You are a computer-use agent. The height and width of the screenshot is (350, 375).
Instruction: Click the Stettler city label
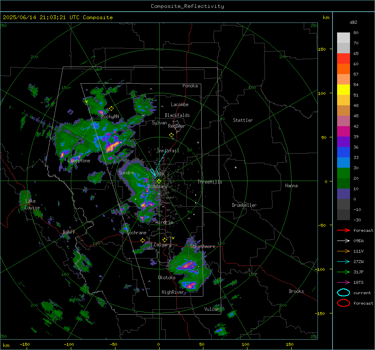(243, 120)
